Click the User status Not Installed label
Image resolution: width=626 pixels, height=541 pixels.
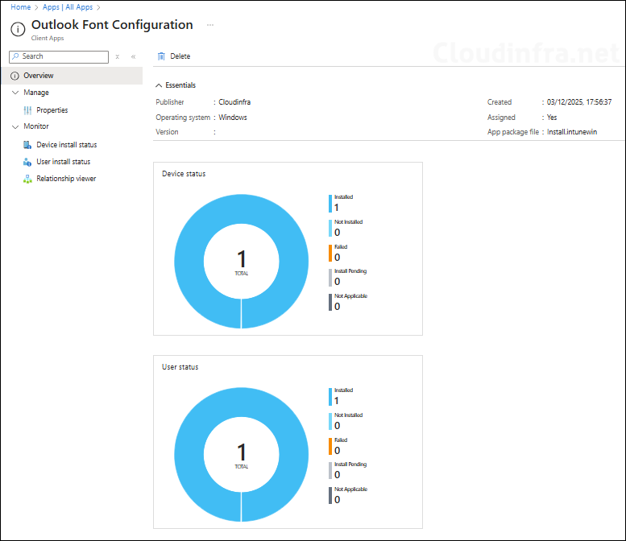[x=349, y=415]
